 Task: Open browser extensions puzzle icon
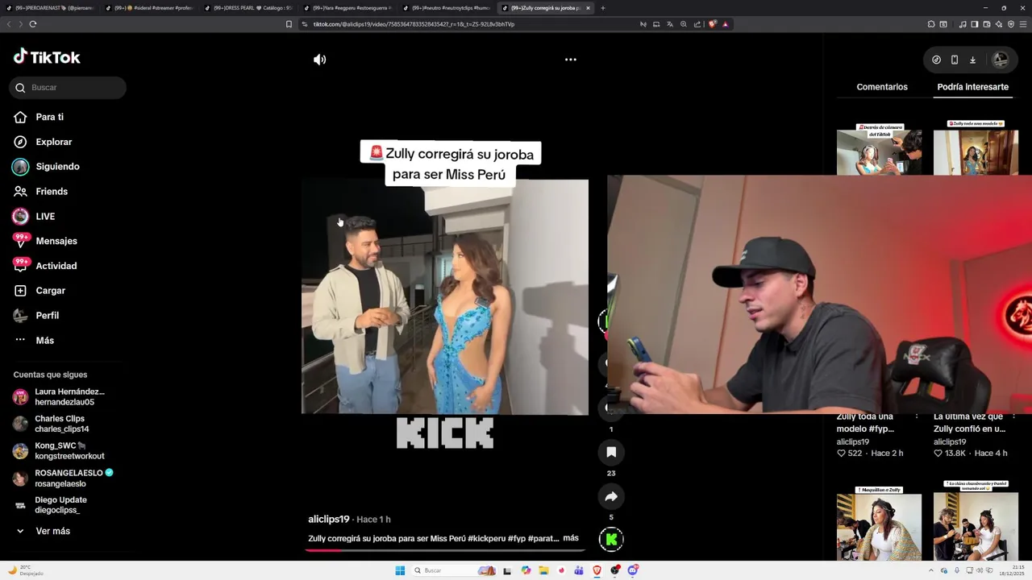click(x=931, y=24)
